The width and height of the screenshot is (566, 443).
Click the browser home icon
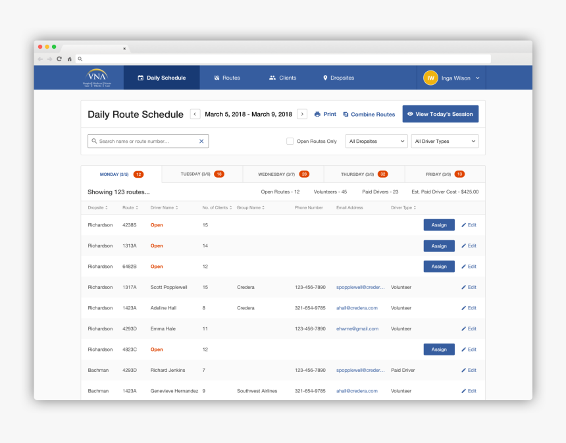point(69,59)
